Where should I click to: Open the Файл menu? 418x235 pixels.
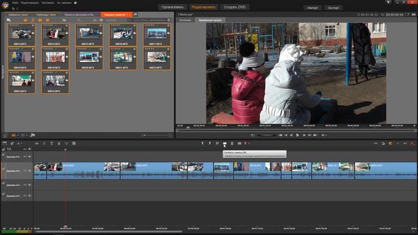click(x=15, y=3)
